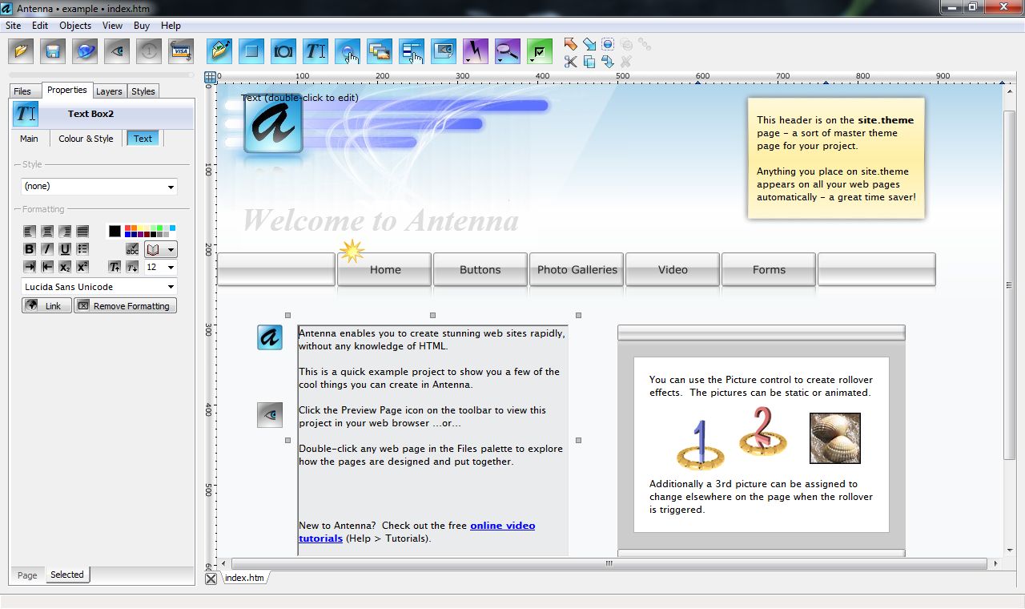Insert bullet list in text formatting
This screenshot has height=609, width=1025.
click(x=82, y=249)
